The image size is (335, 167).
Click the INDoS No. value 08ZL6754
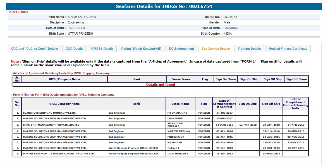230,17
